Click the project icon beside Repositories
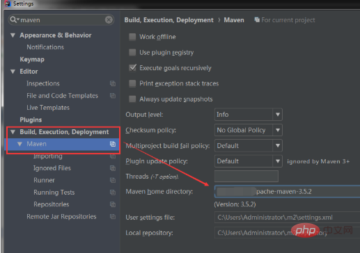 click(x=113, y=204)
